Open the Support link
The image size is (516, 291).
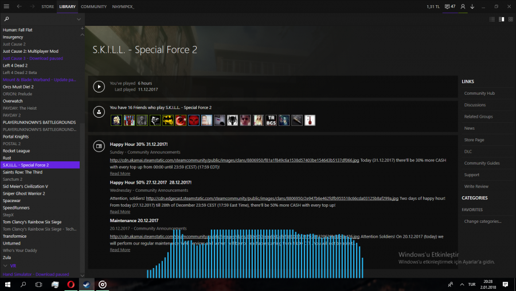(472, 174)
